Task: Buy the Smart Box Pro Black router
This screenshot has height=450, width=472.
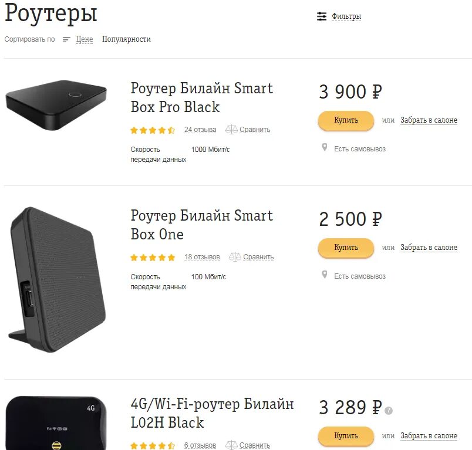Action: [346, 120]
